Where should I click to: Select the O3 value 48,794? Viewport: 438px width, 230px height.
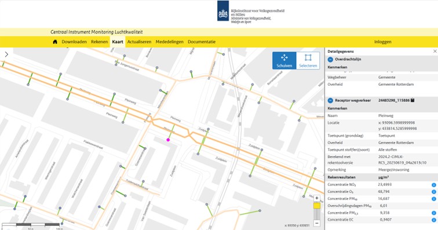point(384,191)
